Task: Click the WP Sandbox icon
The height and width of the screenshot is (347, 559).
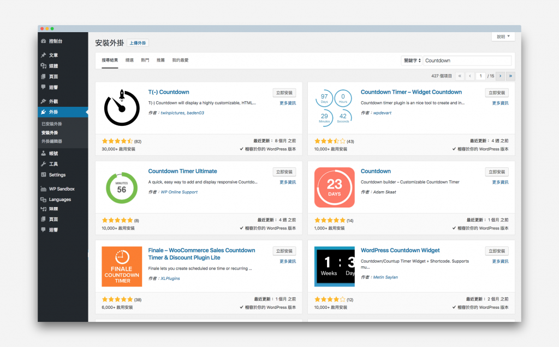Action: (43, 189)
